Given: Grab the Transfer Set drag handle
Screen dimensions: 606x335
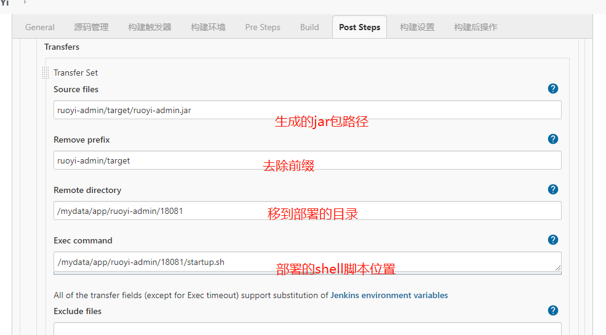Looking at the screenshot, I should coord(45,73).
